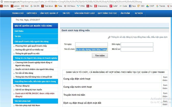Open the DNVN bookmark

click(x=5, y=6)
